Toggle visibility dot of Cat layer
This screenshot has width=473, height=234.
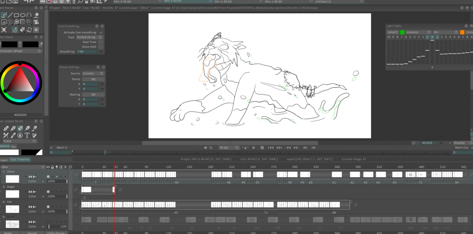[48, 207]
